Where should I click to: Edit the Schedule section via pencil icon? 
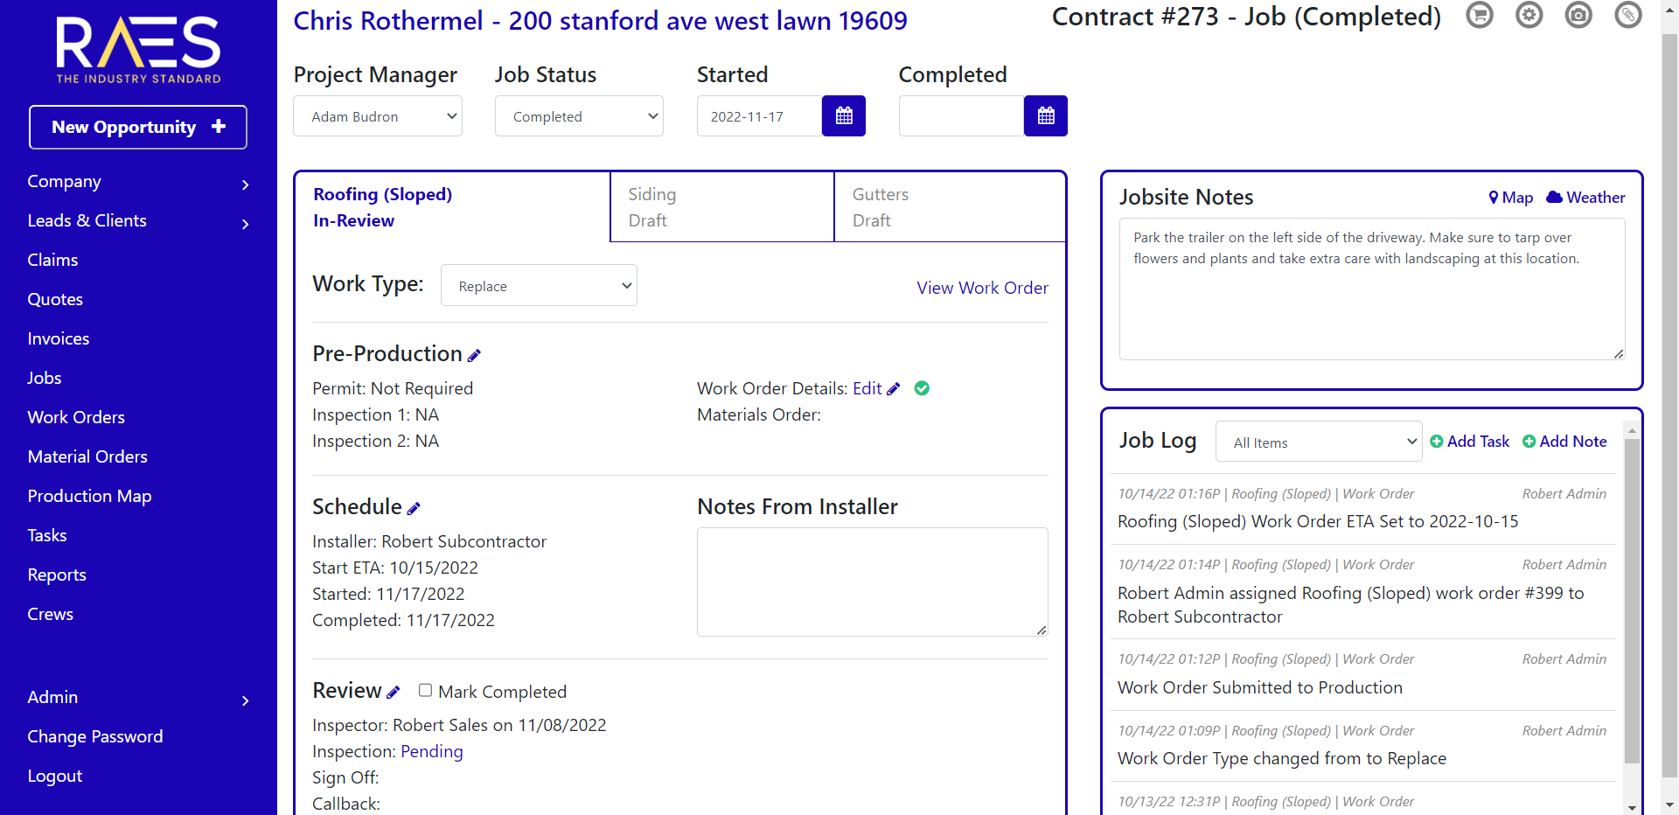(415, 507)
